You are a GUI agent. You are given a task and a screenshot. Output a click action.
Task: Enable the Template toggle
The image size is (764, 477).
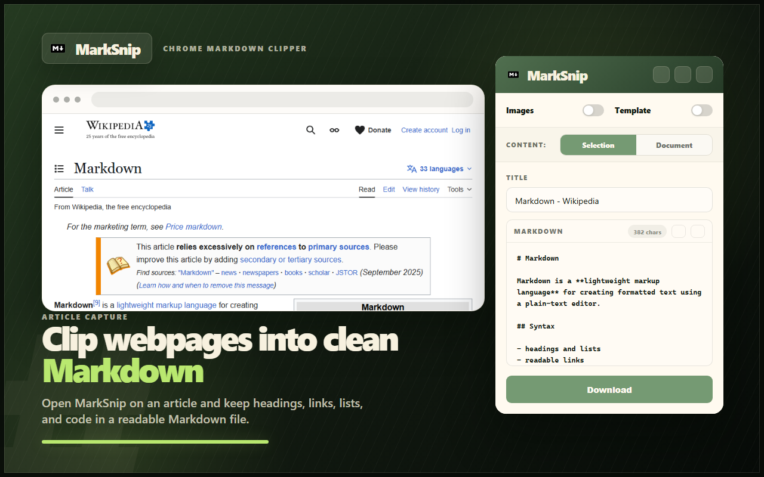[702, 110]
